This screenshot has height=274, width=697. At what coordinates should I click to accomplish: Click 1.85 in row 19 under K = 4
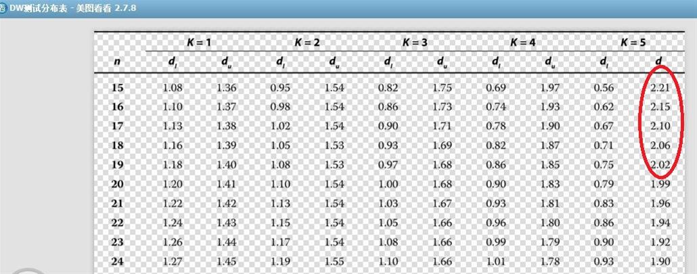coord(550,165)
